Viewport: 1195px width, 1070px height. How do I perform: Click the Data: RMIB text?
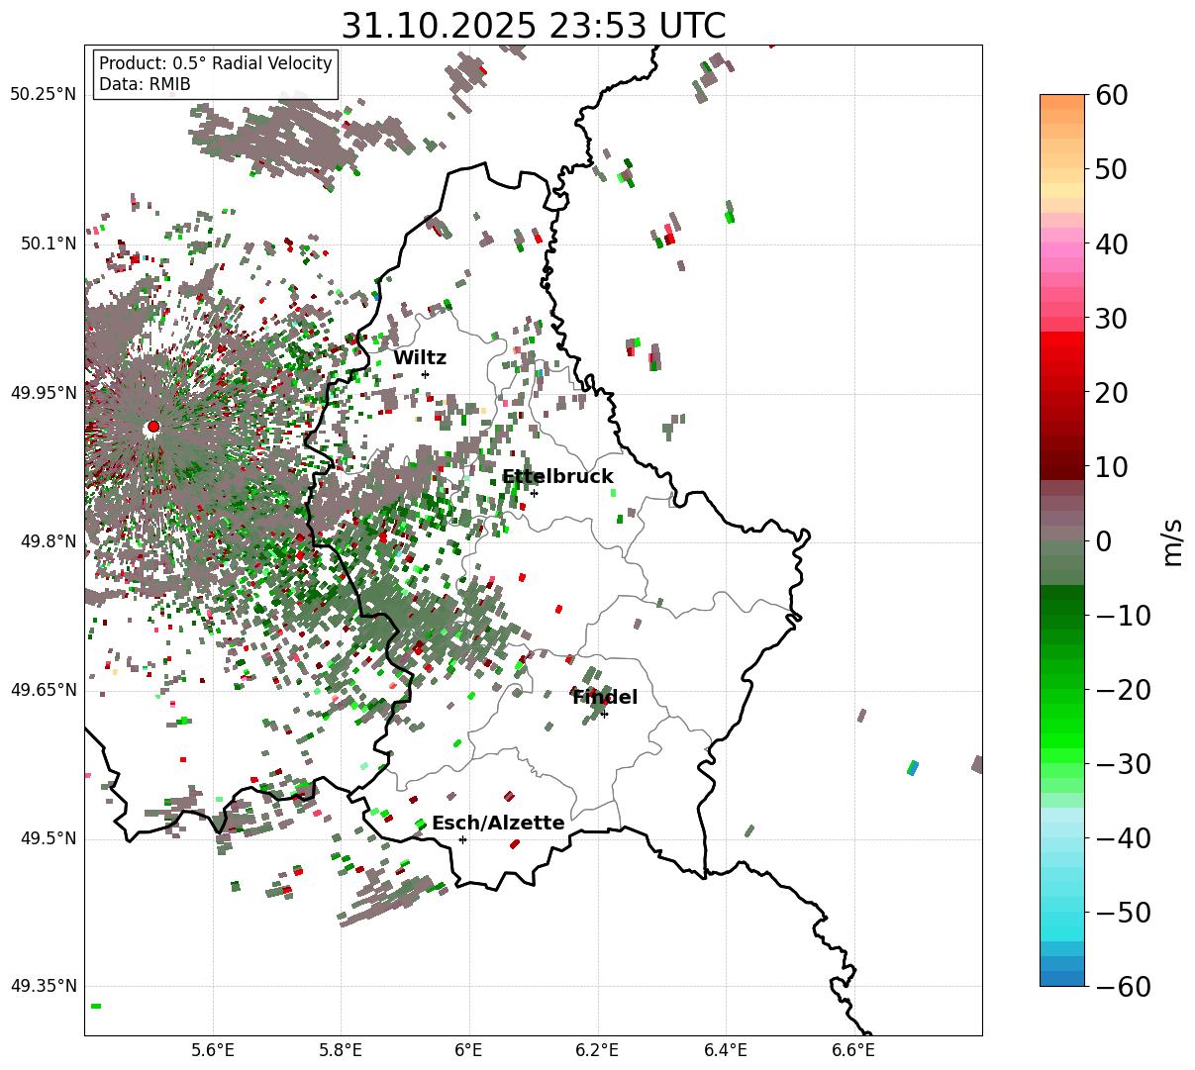tap(145, 85)
